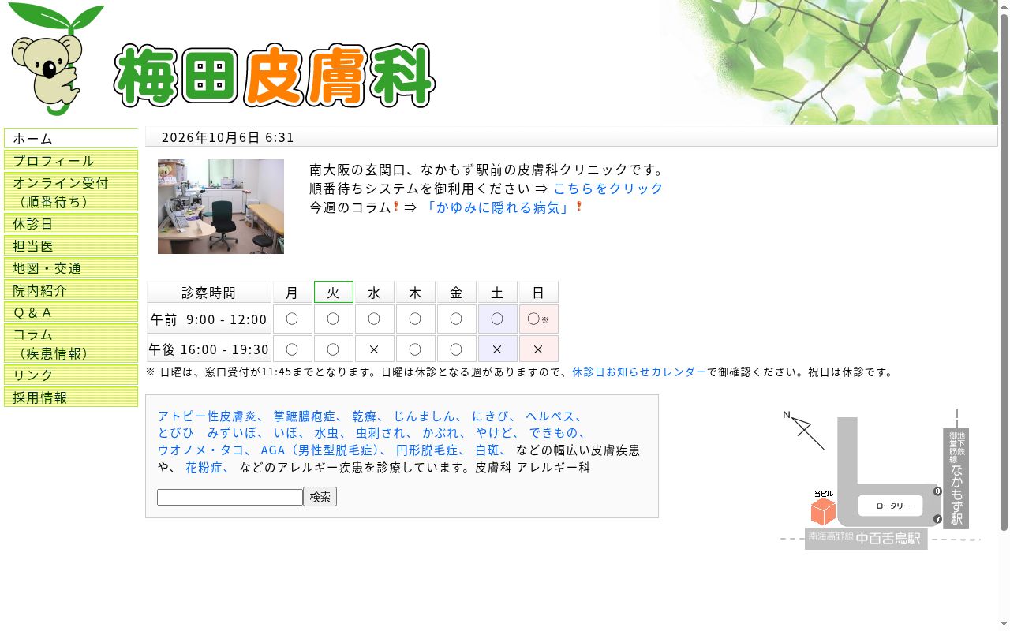Open the 担当医 menu item
The image size is (1010, 631).
click(71, 245)
